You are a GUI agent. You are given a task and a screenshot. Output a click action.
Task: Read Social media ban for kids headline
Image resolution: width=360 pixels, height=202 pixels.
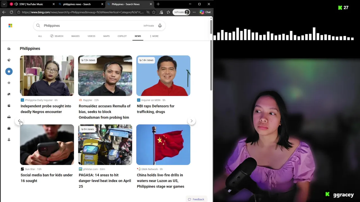pyautogui.click(x=47, y=178)
